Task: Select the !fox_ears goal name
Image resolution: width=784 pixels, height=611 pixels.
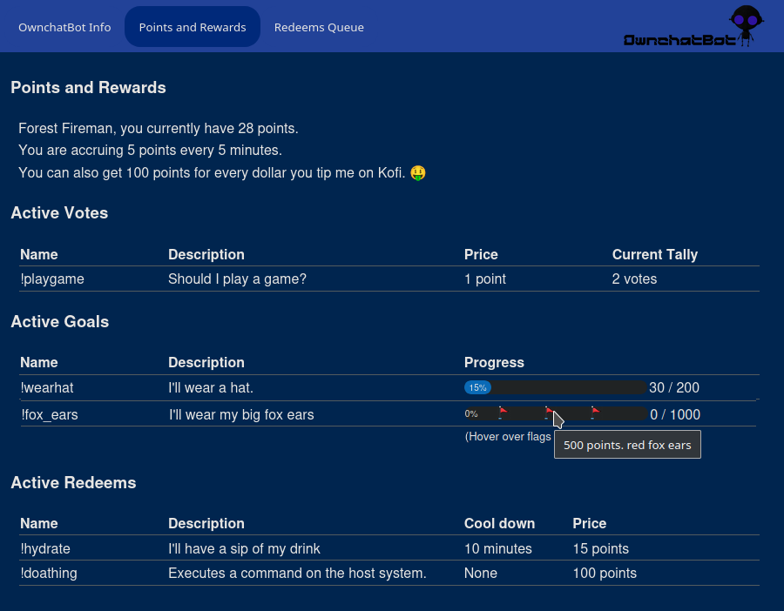Action: [50, 415]
